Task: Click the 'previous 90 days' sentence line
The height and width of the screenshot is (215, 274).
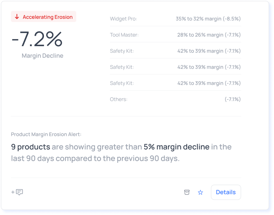Action: pyautogui.click(x=95, y=158)
